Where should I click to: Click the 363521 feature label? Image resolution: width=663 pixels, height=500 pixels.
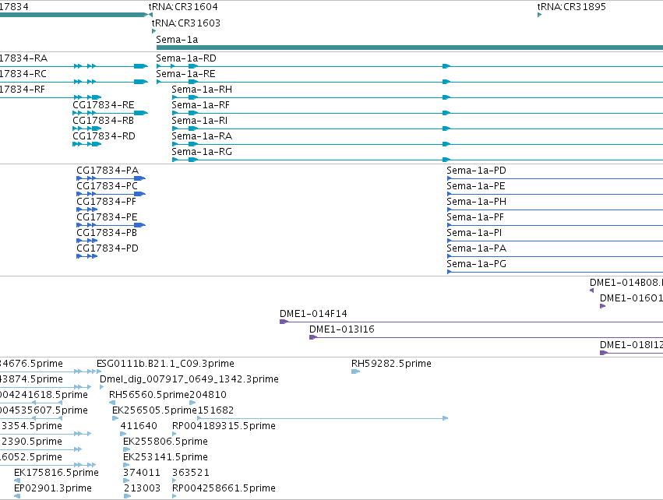191,473
